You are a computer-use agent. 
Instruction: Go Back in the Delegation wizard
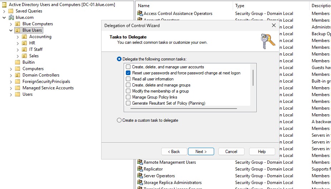(x=174, y=152)
